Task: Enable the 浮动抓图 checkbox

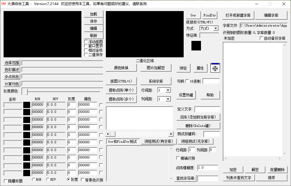Action: (x=86, y=41)
